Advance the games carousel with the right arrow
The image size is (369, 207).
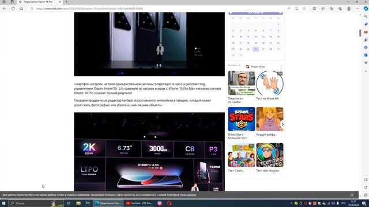(x=283, y=124)
